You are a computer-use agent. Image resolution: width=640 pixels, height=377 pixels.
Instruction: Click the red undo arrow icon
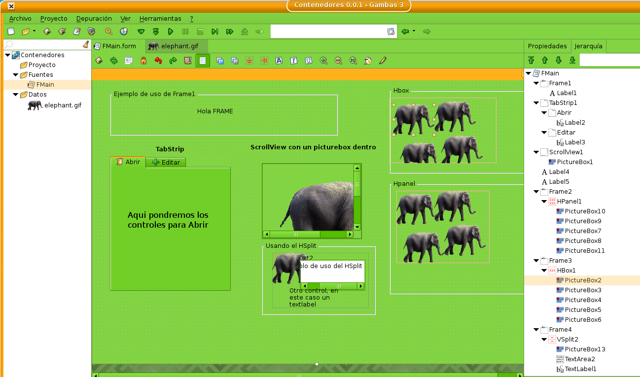[158, 61]
